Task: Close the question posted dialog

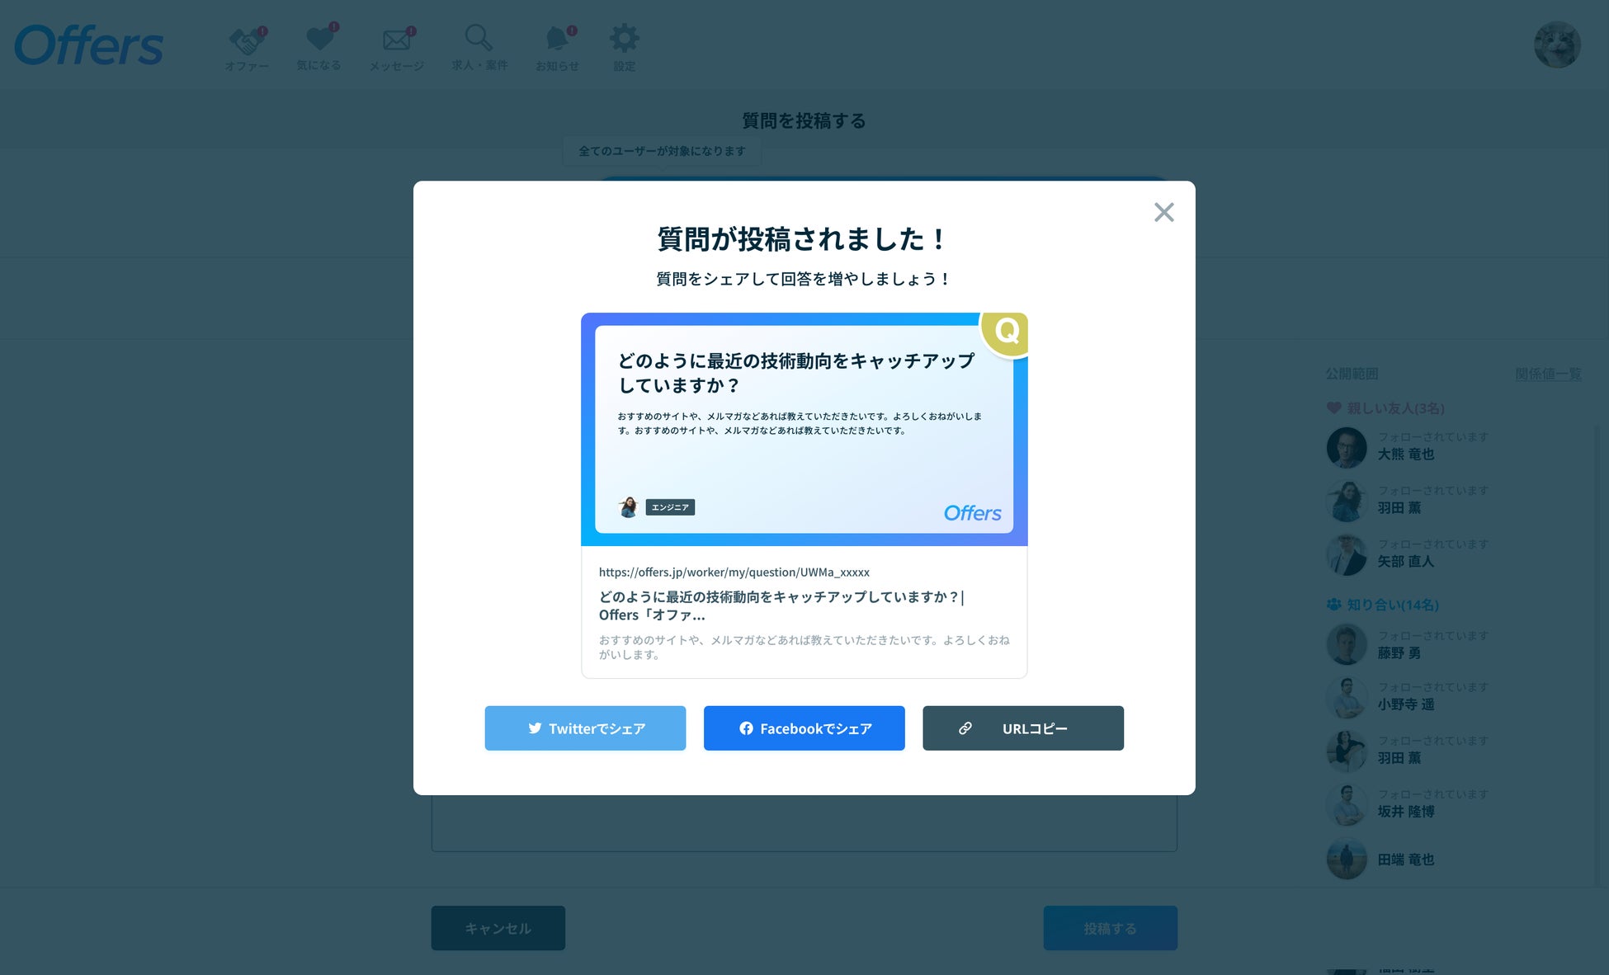Action: click(1163, 212)
